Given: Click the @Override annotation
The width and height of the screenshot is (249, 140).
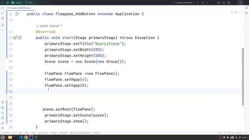Looking at the screenshot, I should (46, 32).
